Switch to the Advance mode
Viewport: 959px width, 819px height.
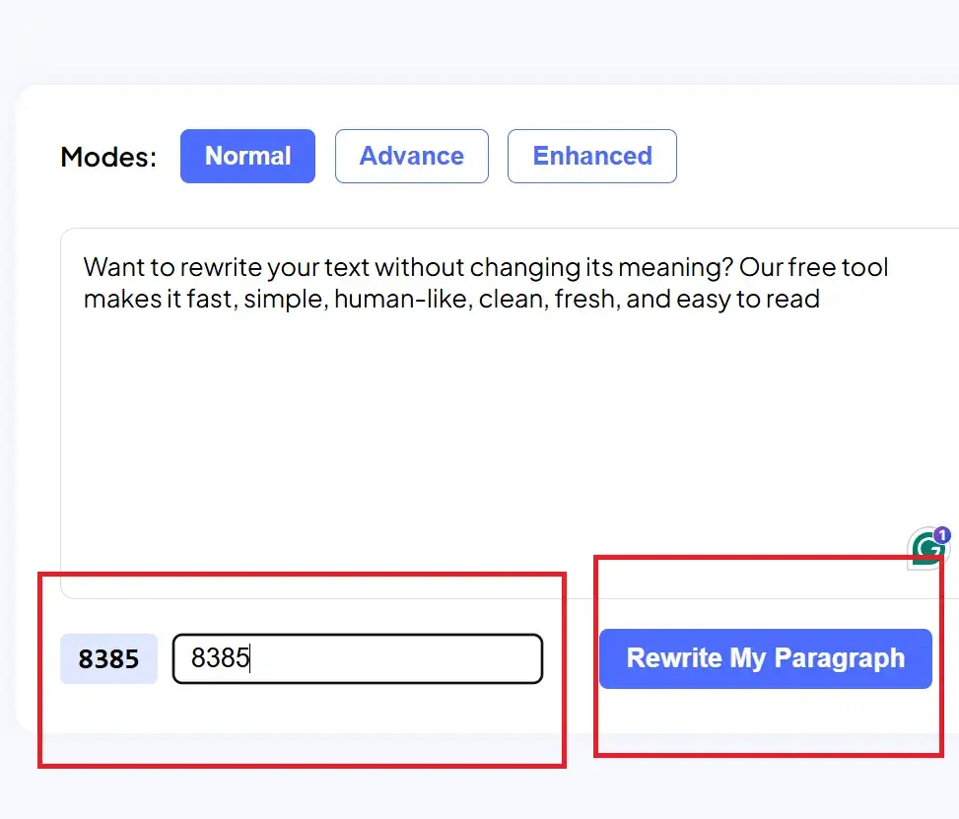point(411,156)
